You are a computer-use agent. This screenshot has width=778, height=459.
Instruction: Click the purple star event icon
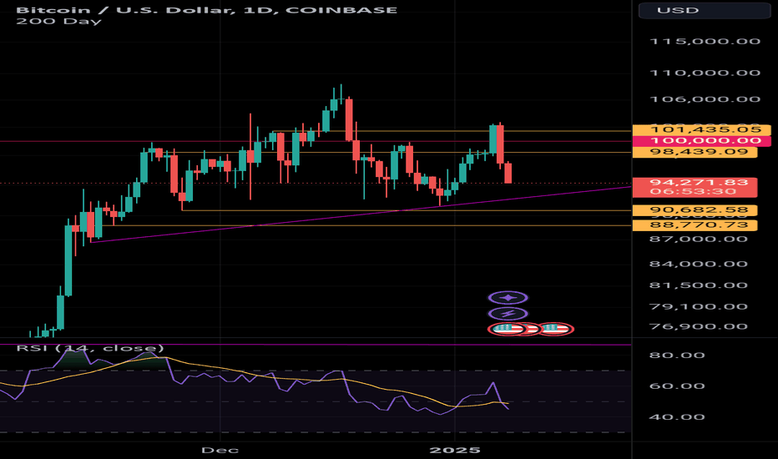click(x=508, y=298)
